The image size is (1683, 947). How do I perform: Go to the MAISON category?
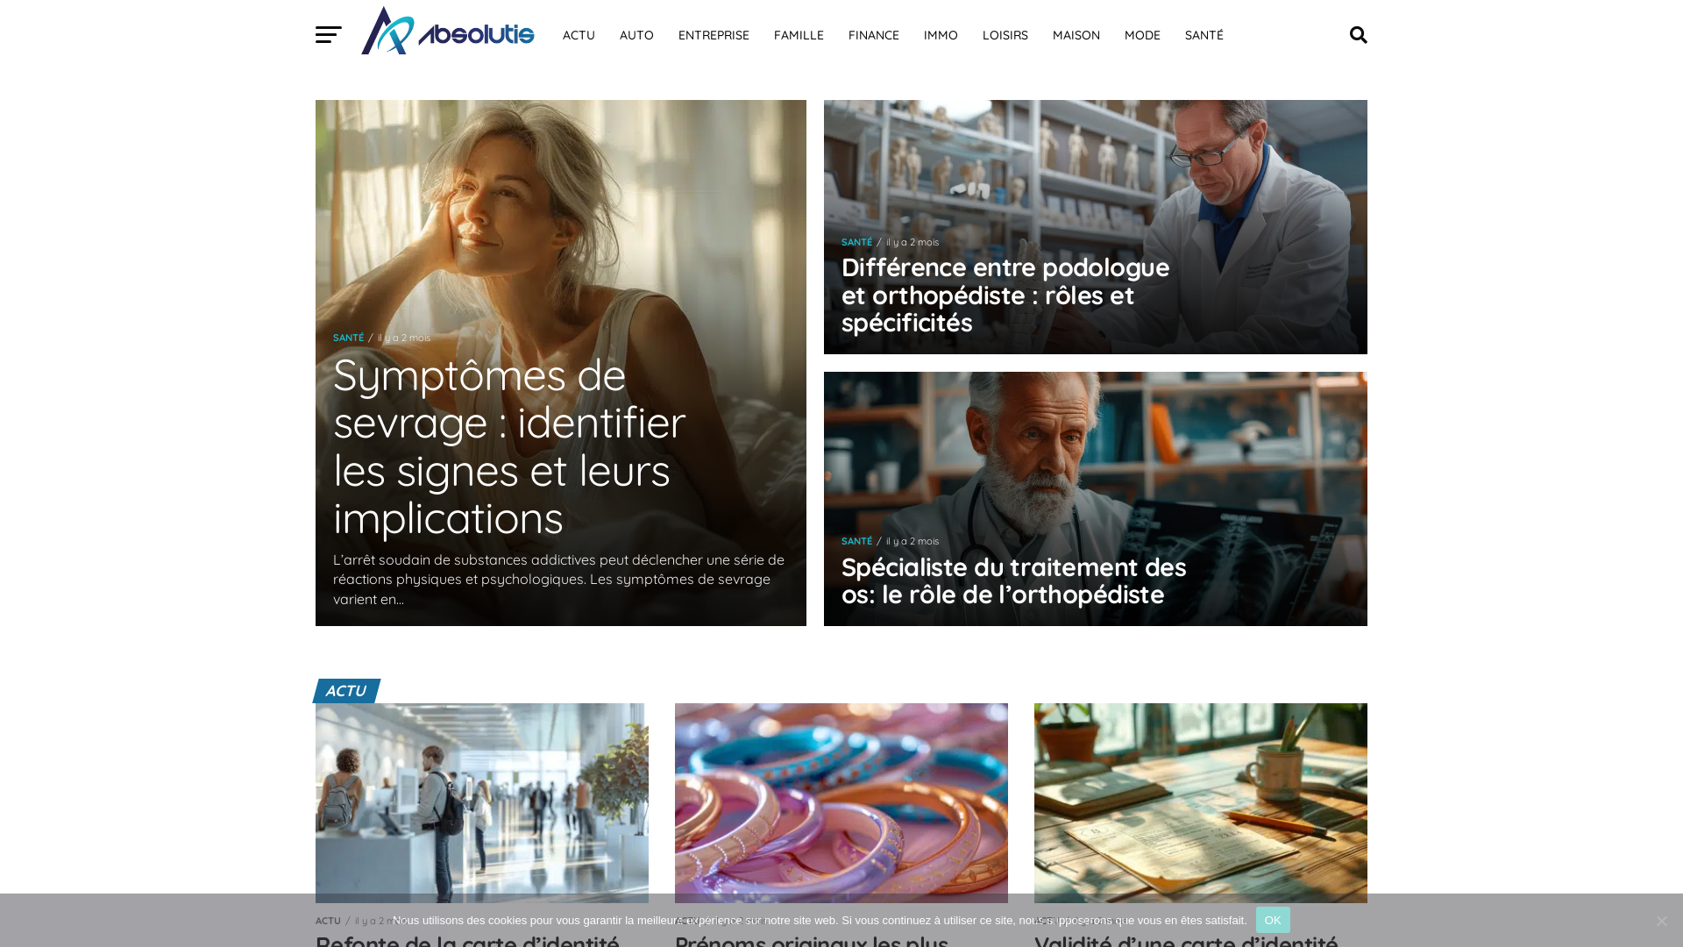click(x=1076, y=35)
